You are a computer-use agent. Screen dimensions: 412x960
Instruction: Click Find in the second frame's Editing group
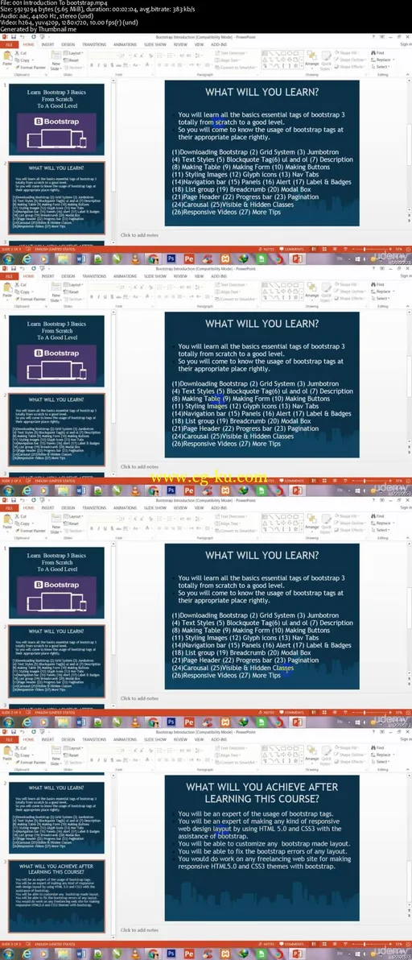(377, 284)
